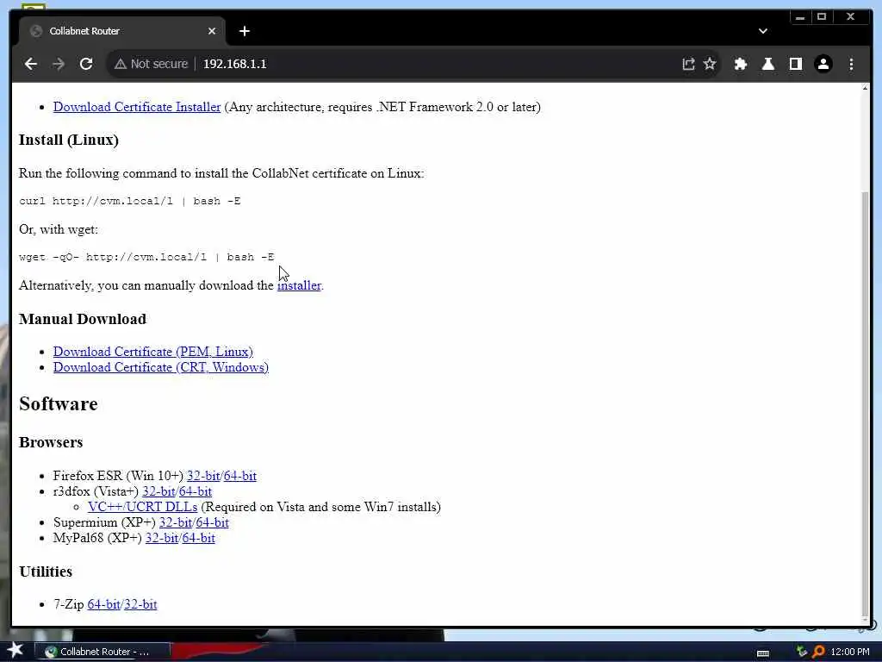Open Chrome Labs flask icon
The height and width of the screenshot is (662, 882).
[x=767, y=64]
